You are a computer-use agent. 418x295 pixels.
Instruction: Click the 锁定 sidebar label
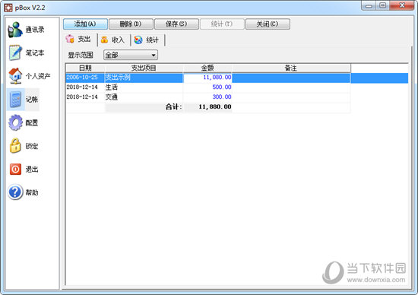(x=32, y=146)
